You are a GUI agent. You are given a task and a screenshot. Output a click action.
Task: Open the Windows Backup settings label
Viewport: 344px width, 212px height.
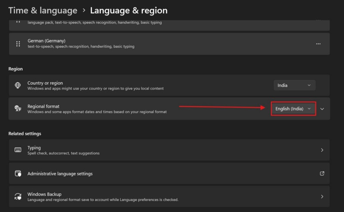(x=44, y=194)
